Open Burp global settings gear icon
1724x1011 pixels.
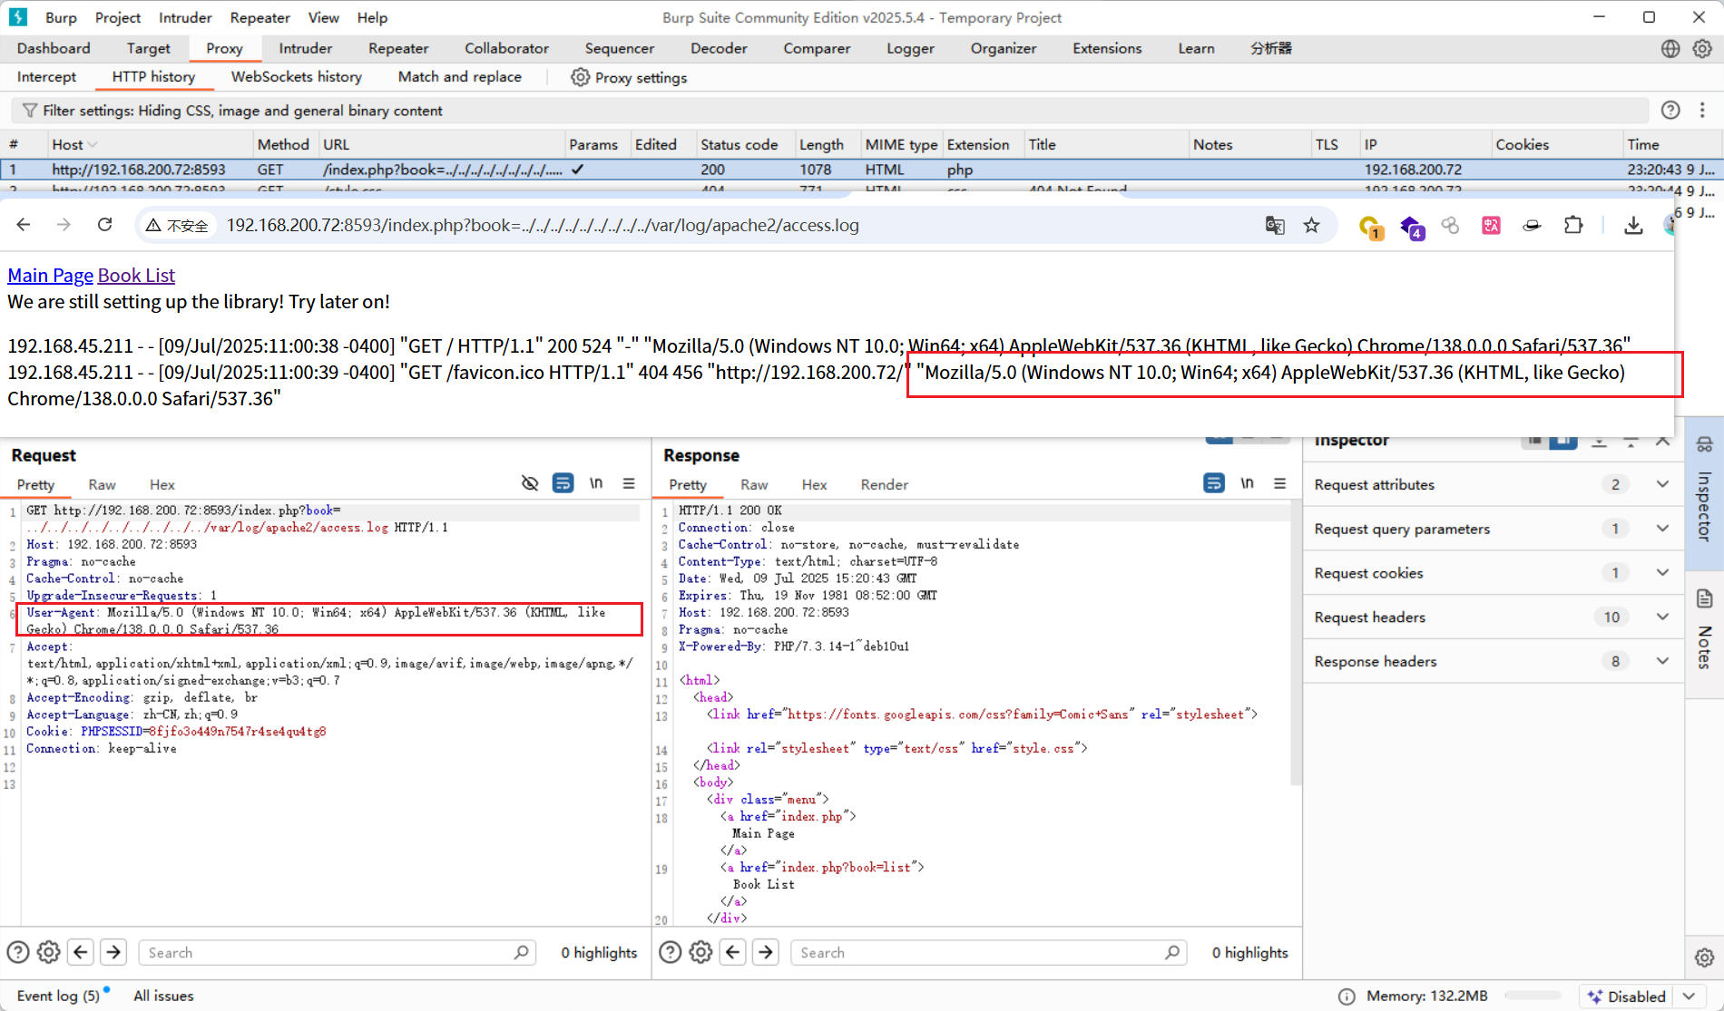point(1702,49)
